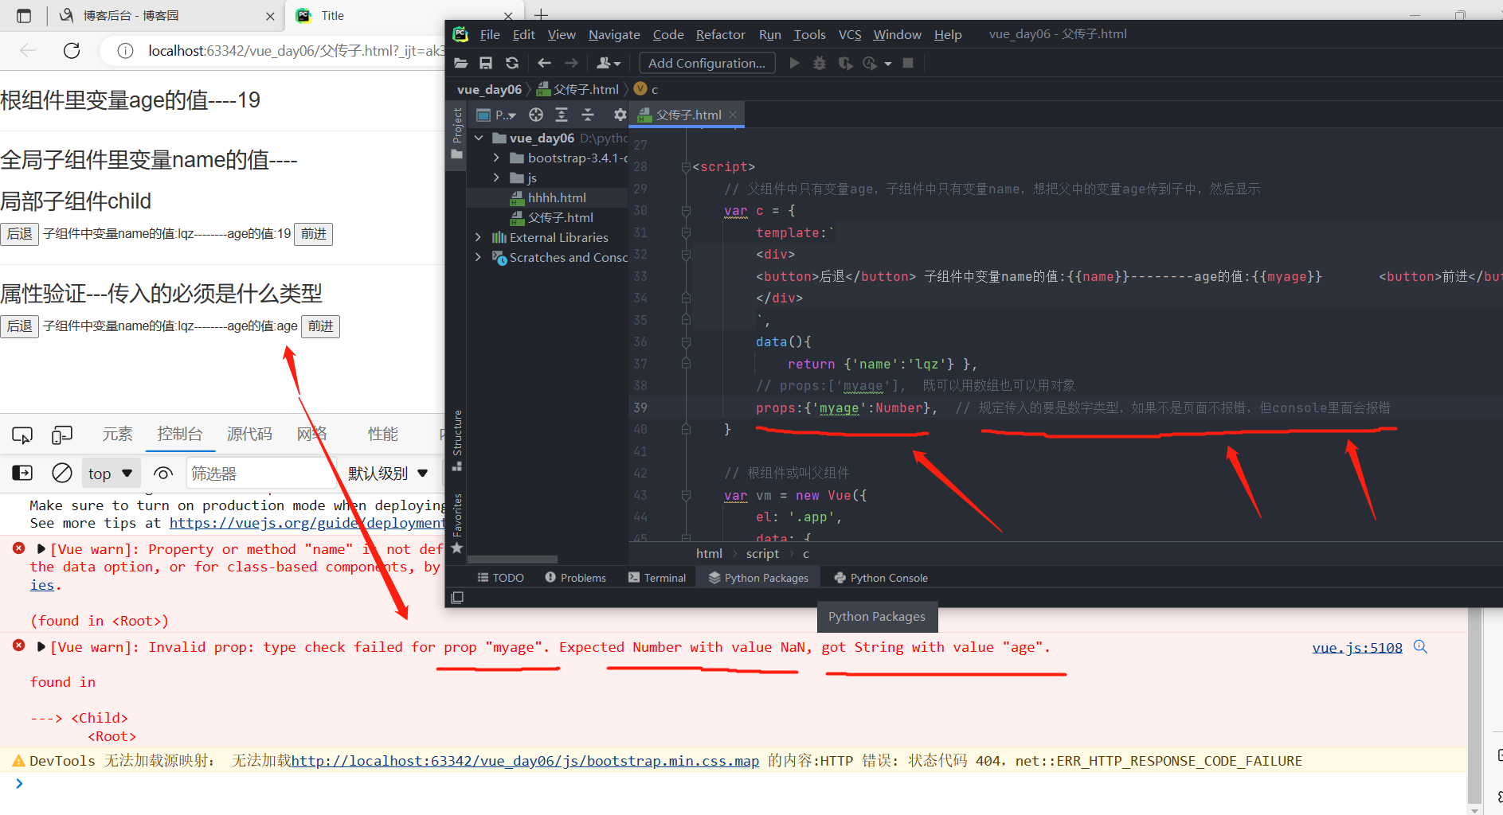Open the VCS menu in PyCharm
The height and width of the screenshot is (815, 1503).
[850, 34]
